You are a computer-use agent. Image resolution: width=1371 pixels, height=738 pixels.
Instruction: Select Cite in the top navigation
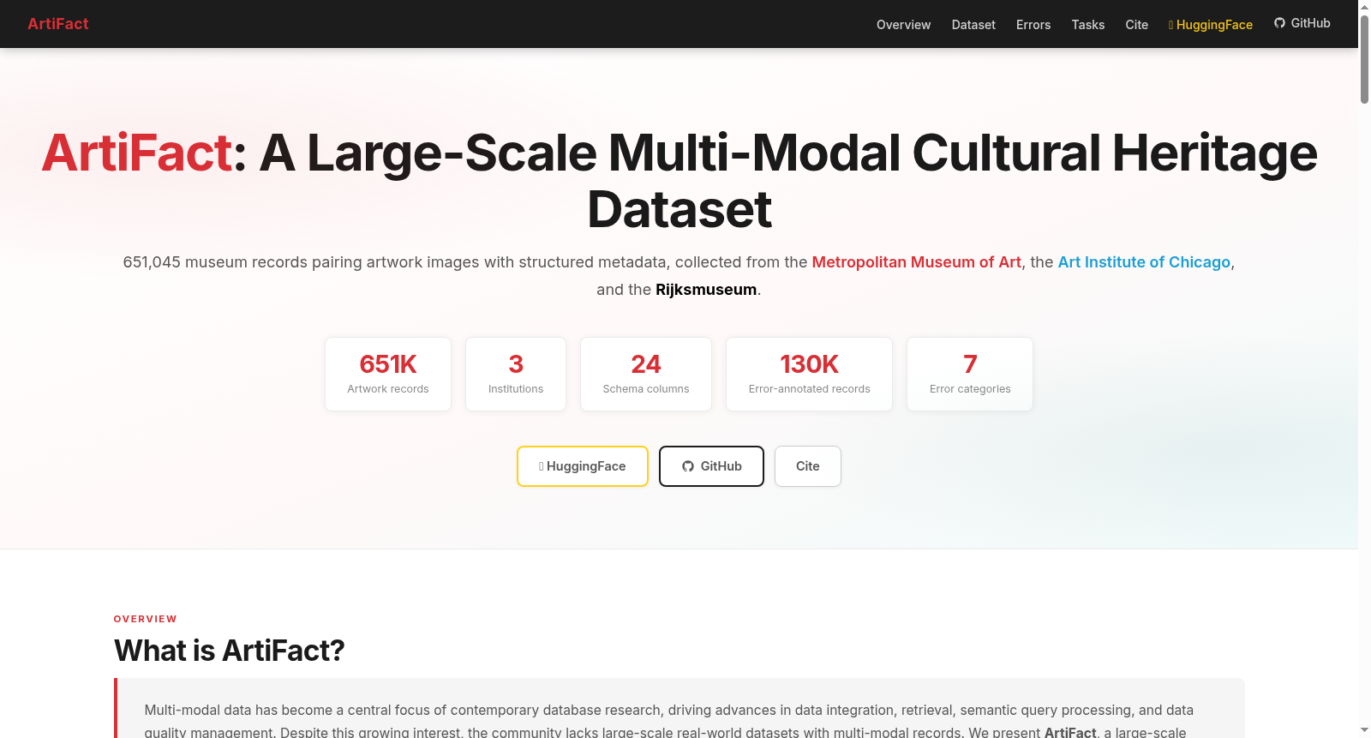pos(1137,25)
